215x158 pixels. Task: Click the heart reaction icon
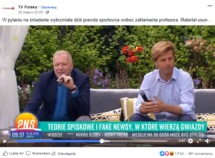[167, 153]
